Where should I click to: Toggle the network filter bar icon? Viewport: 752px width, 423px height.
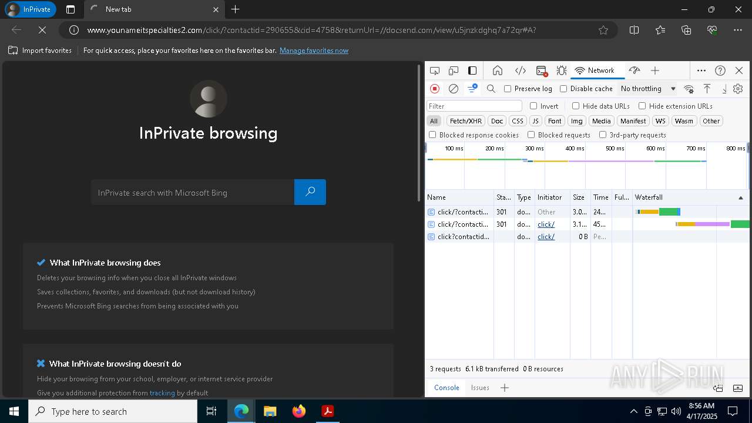472,89
